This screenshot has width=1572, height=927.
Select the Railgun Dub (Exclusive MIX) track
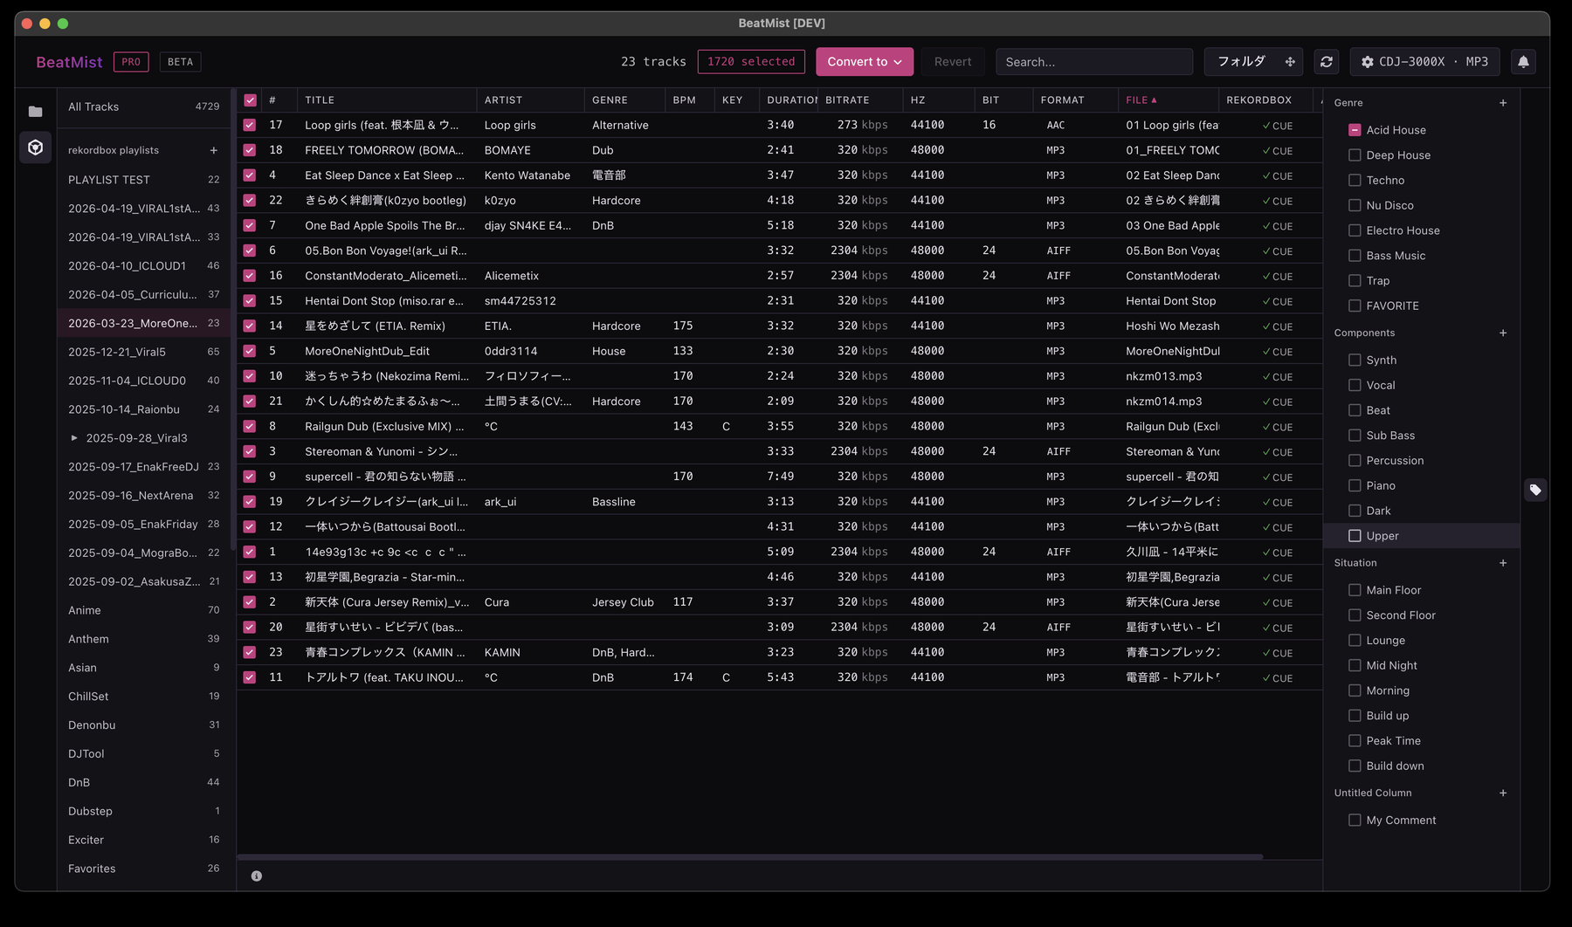pyautogui.click(x=384, y=427)
